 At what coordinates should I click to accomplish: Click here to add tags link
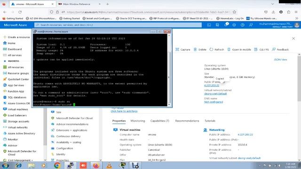click(x=124, y=111)
